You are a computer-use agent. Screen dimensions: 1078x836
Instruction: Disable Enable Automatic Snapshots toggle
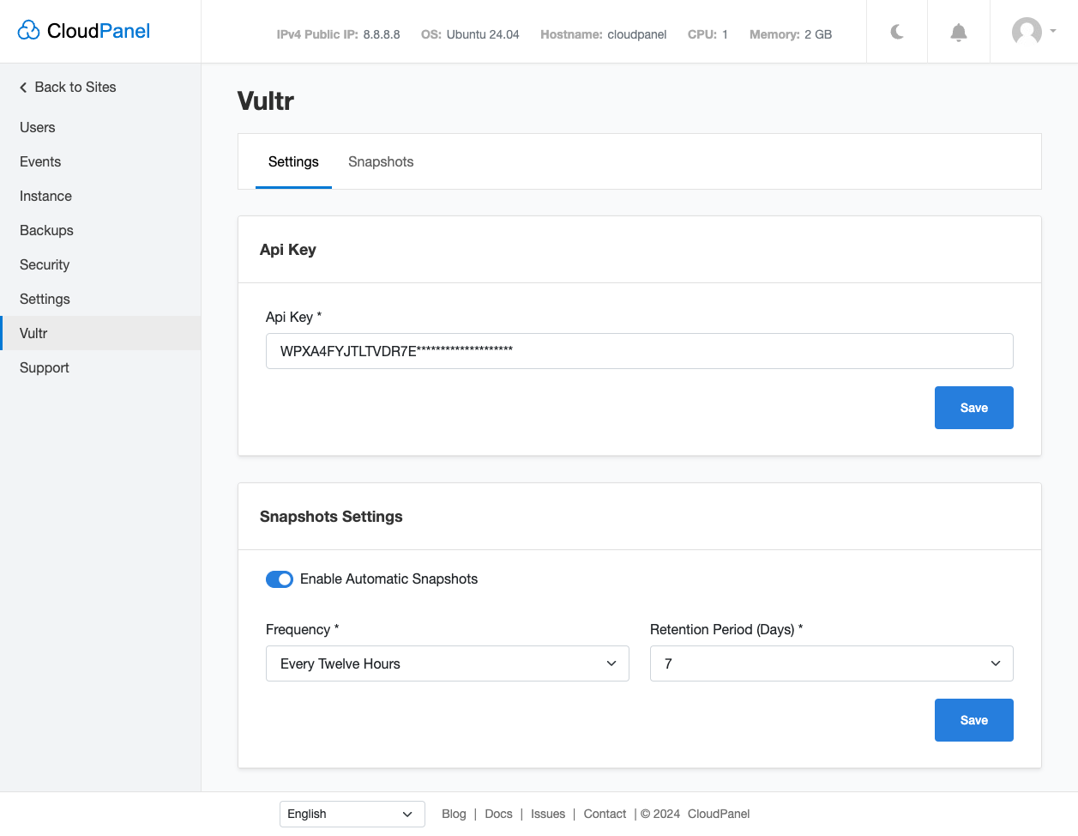[x=280, y=579]
